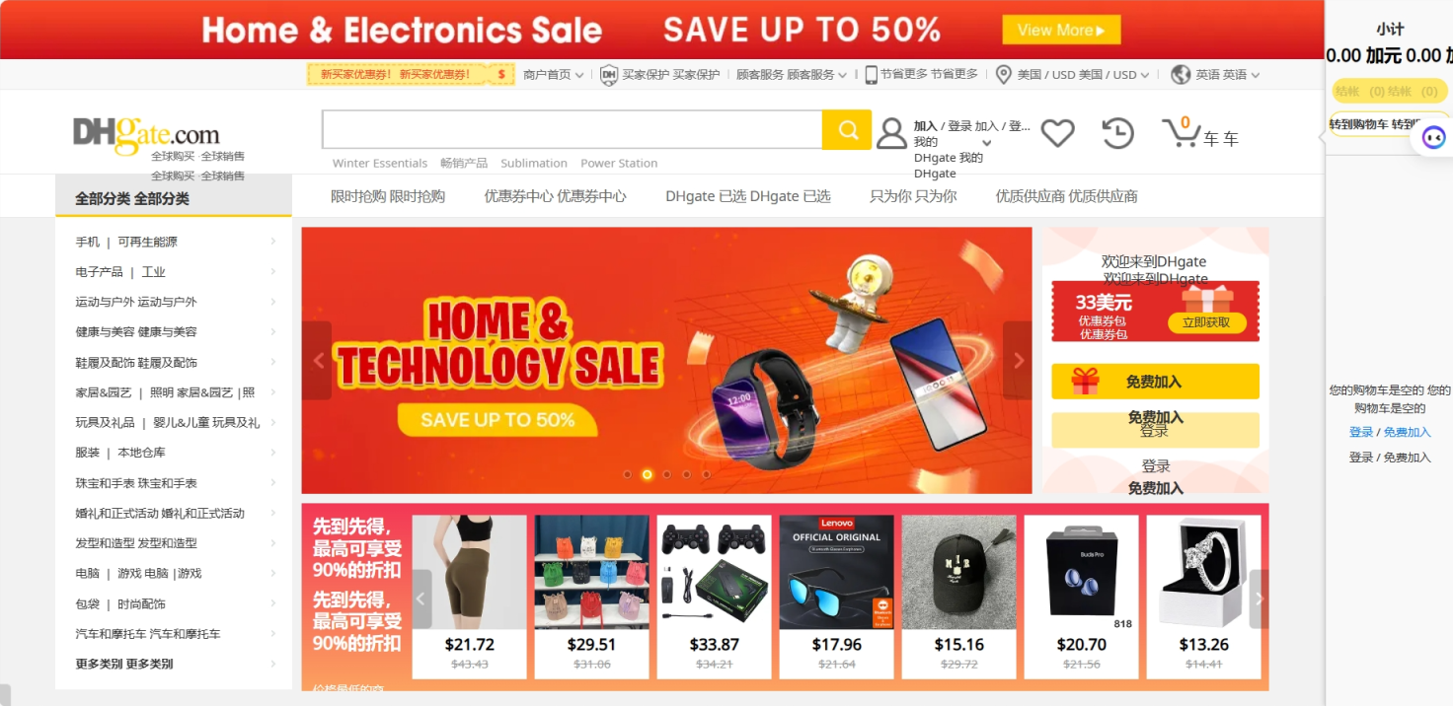Select the first carousel indicator dot

point(627,474)
